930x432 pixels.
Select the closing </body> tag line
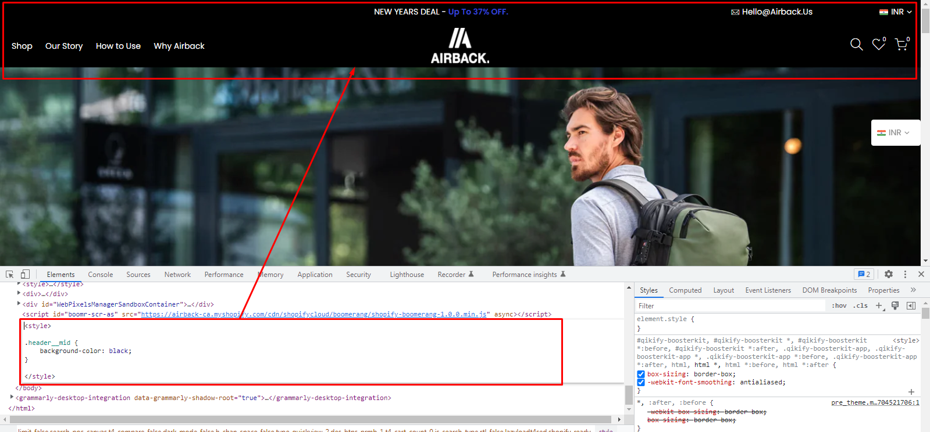click(28, 388)
